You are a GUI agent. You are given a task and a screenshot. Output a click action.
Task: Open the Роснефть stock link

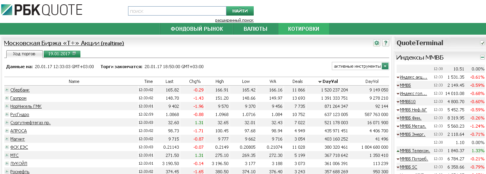pos(20,172)
